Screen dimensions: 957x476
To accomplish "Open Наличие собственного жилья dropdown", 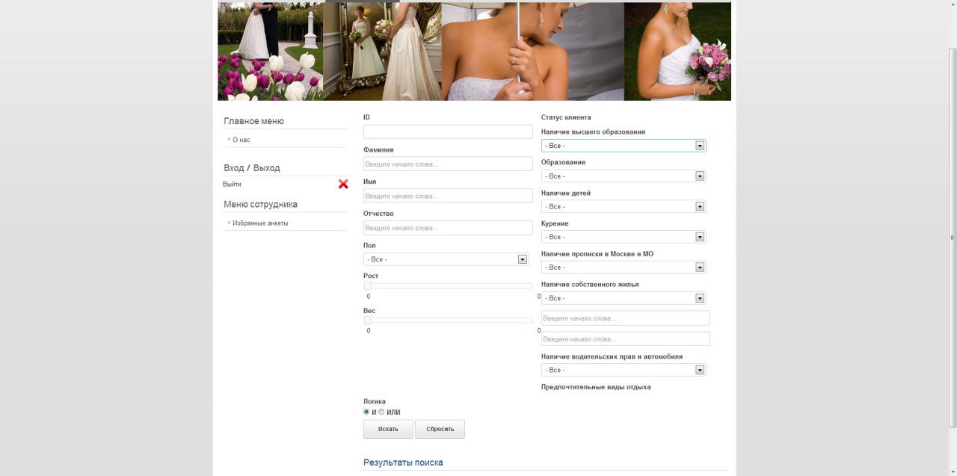I will click(x=623, y=298).
